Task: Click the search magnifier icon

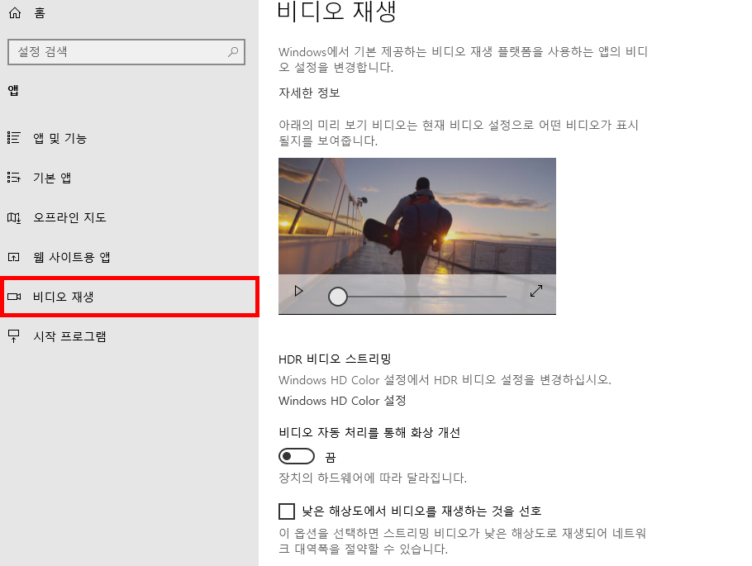Action: 233,52
